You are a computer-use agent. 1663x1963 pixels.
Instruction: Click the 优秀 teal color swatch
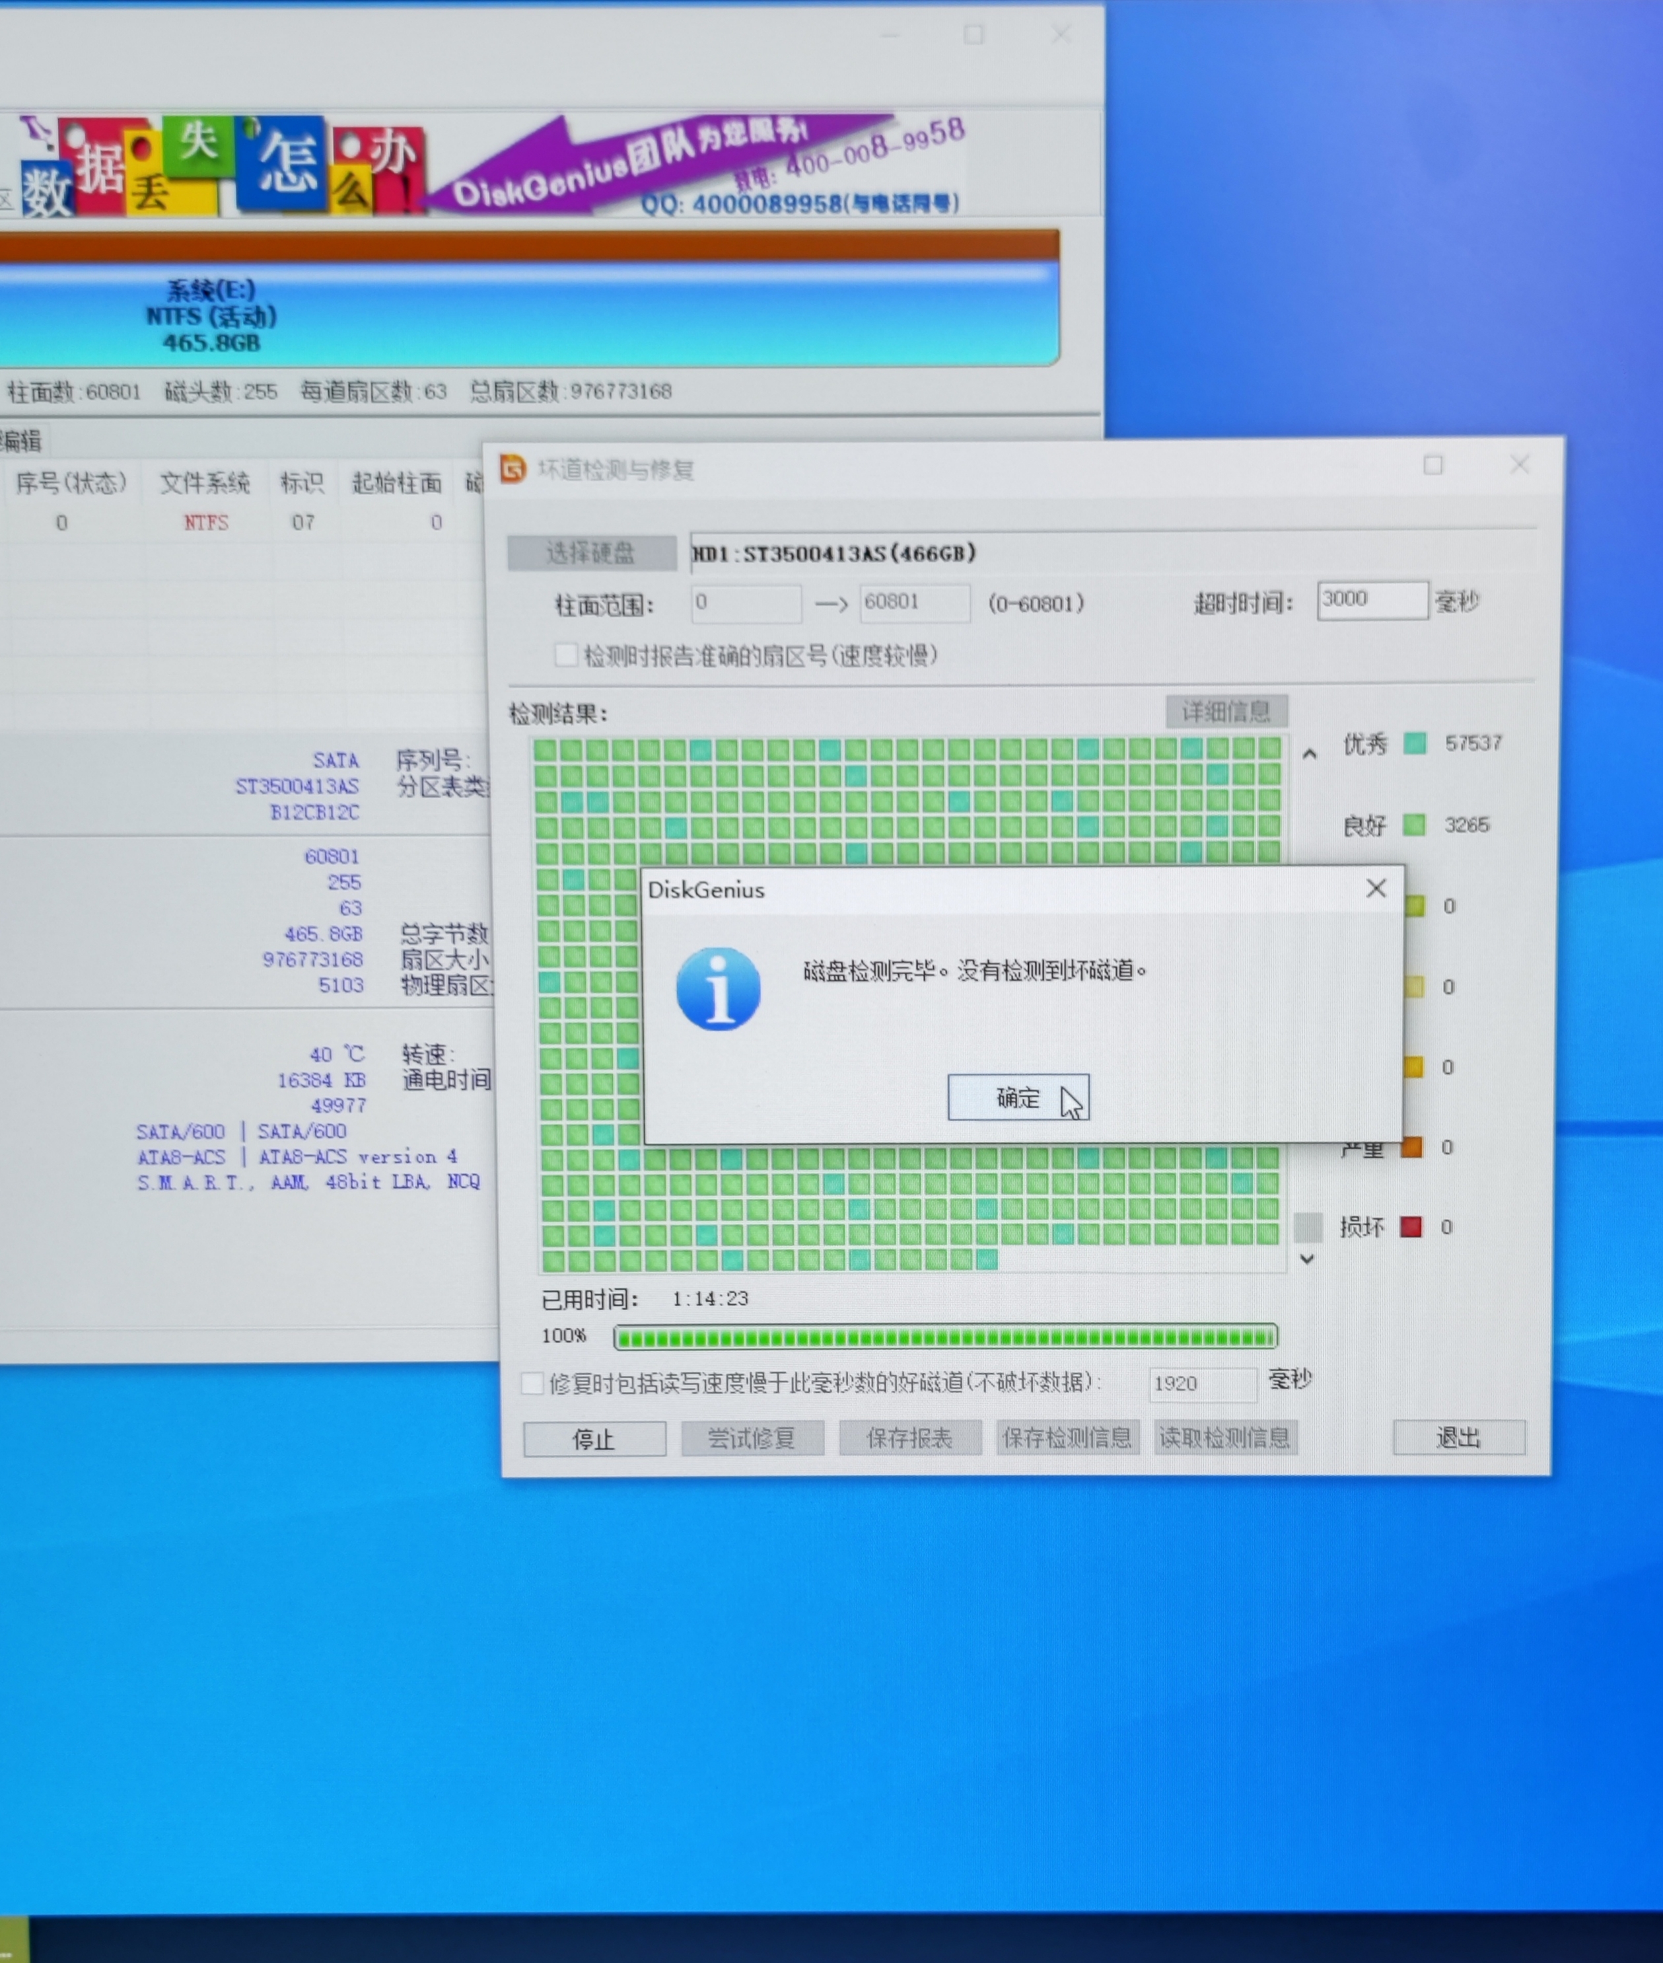coord(1414,743)
